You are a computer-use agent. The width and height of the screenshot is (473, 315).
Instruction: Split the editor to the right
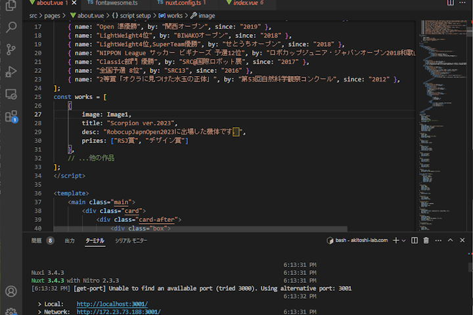(451, 3)
